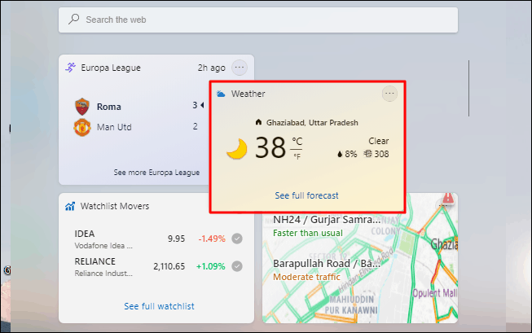The height and width of the screenshot is (333, 532).
Task: Click the traffic warning alert icon
Action: (448, 198)
